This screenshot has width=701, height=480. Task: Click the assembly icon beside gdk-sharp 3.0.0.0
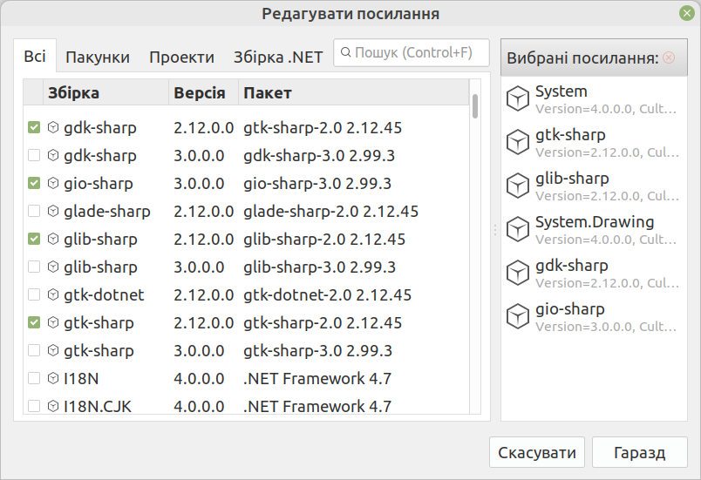tap(53, 155)
